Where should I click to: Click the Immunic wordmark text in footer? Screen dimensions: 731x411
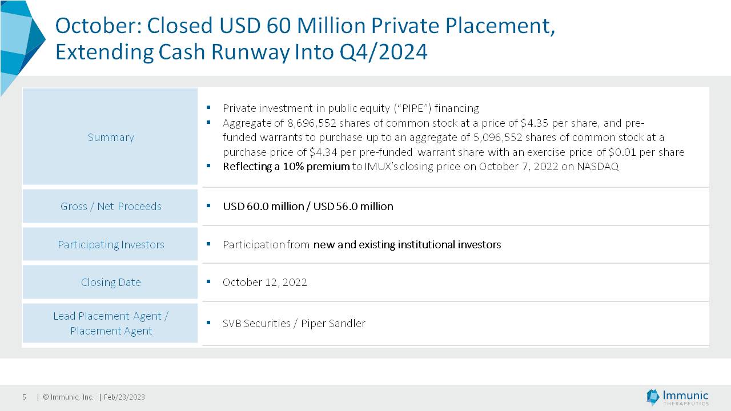pos(685,396)
